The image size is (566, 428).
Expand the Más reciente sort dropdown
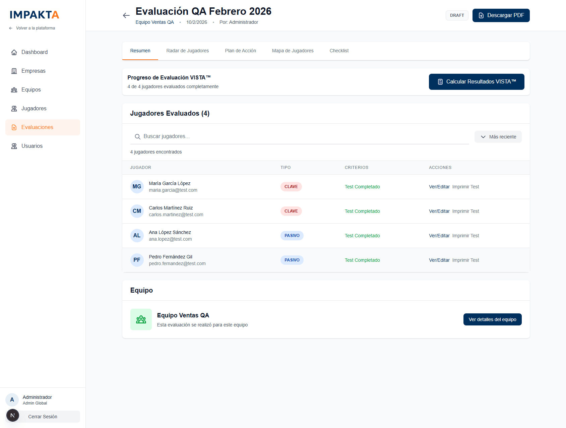(x=498, y=137)
